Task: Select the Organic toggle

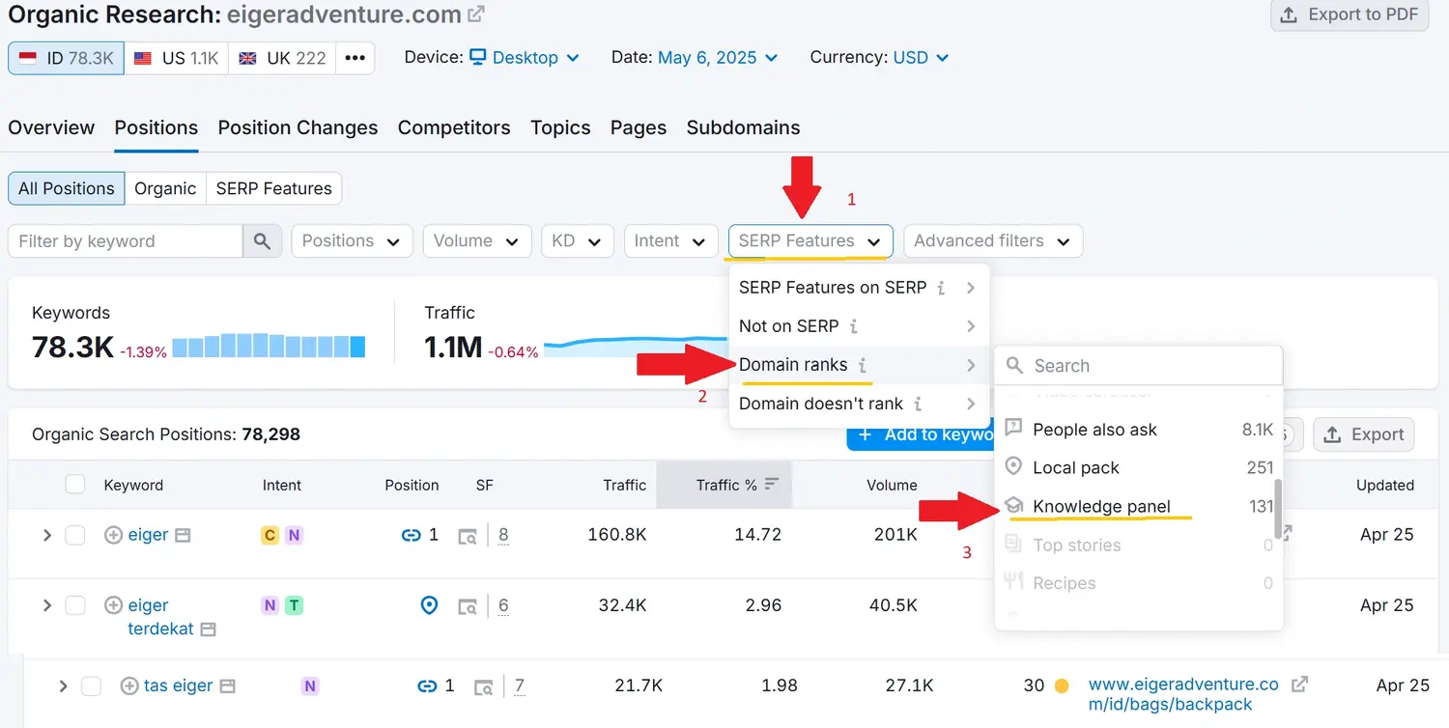Action: [165, 188]
